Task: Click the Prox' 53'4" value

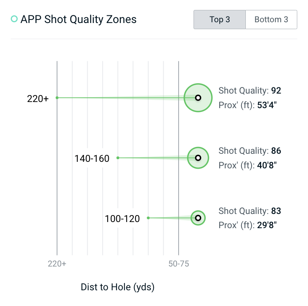Action: 267,105
